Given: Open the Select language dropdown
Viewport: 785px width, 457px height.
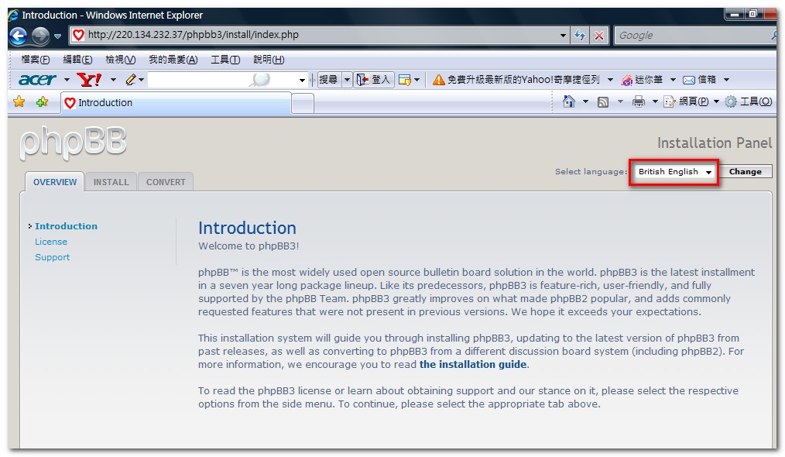Looking at the screenshot, I should click(674, 172).
